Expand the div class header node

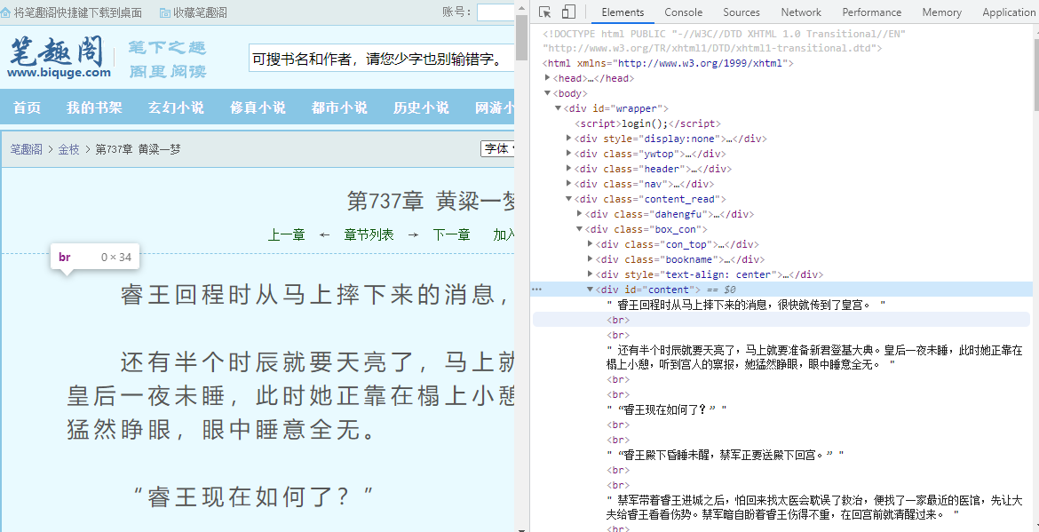pos(569,169)
